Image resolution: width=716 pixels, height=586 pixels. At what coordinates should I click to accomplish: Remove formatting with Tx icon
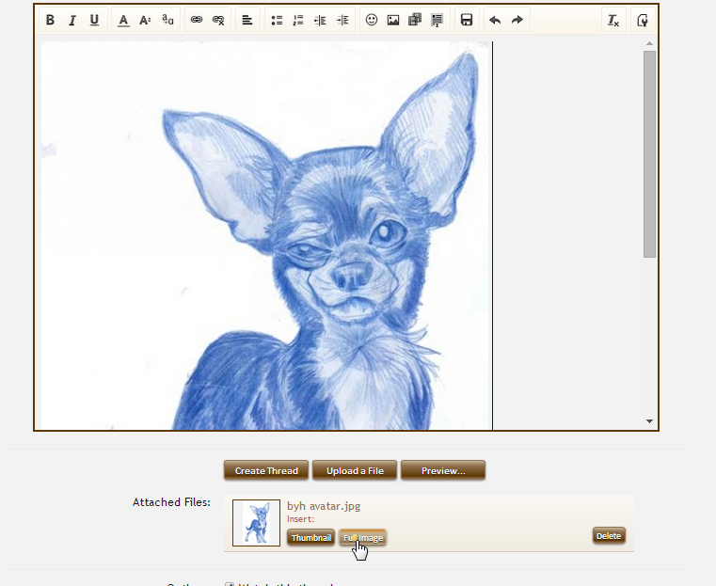[613, 20]
